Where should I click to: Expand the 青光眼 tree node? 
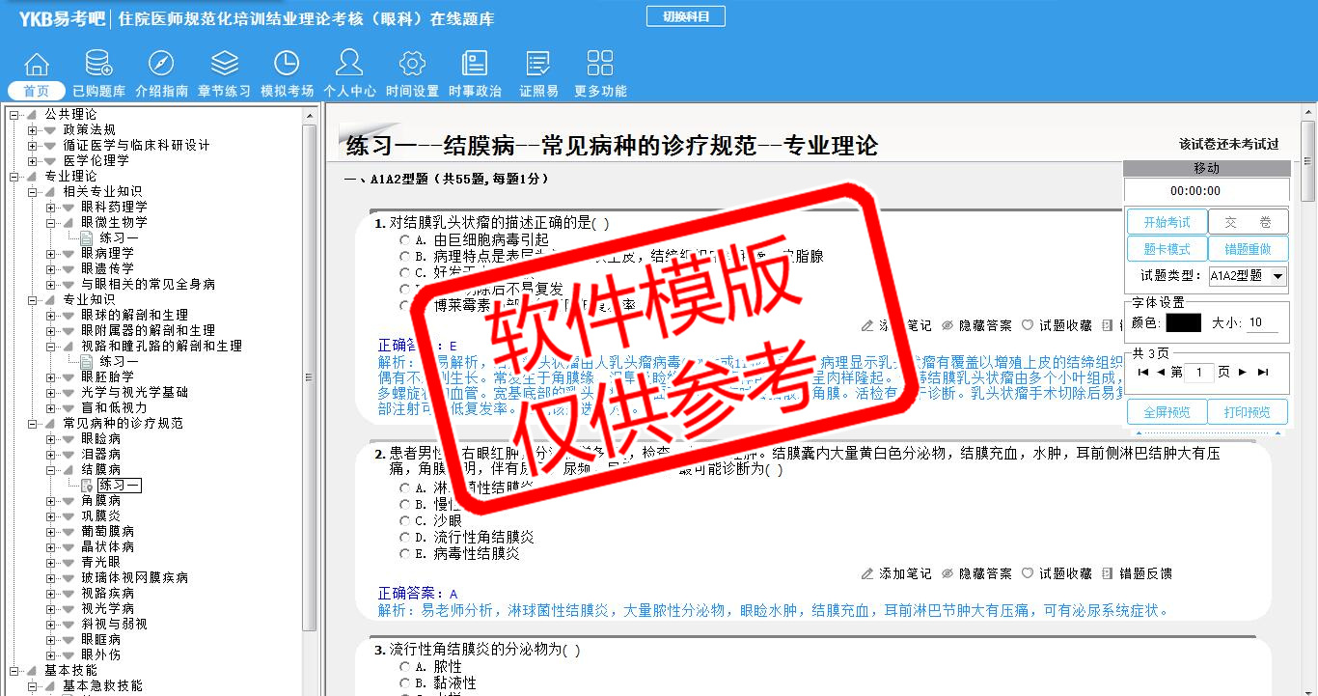[51, 562]
